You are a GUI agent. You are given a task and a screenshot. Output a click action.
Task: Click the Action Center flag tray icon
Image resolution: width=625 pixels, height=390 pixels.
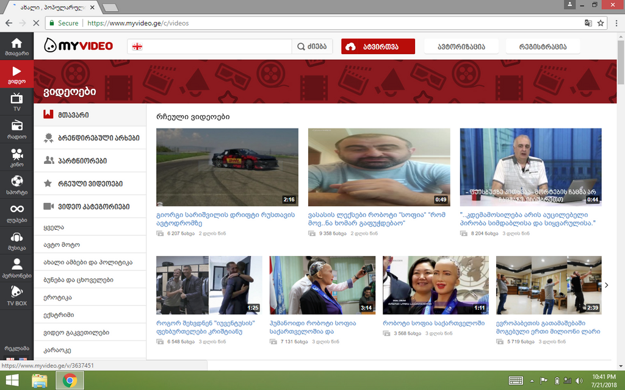pos(544,381)
